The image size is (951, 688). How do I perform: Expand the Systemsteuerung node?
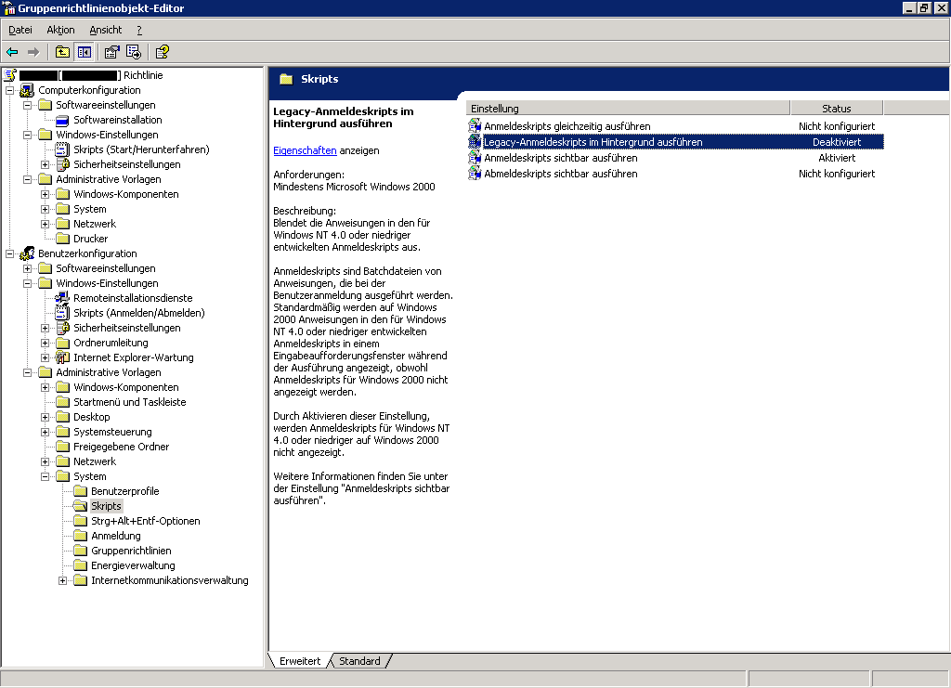45,432
